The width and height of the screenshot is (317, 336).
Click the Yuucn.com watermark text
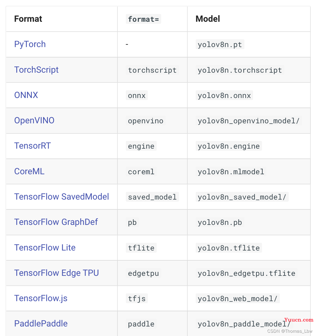299,320
